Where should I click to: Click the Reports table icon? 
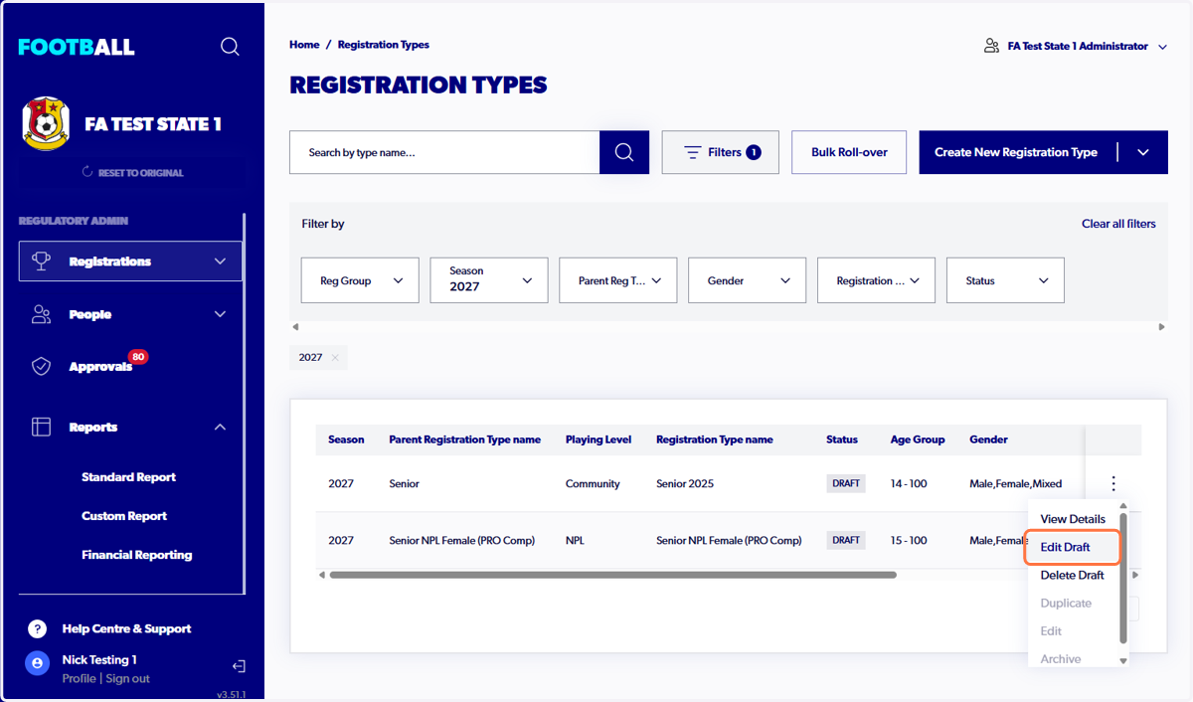[x=41, y=427]
